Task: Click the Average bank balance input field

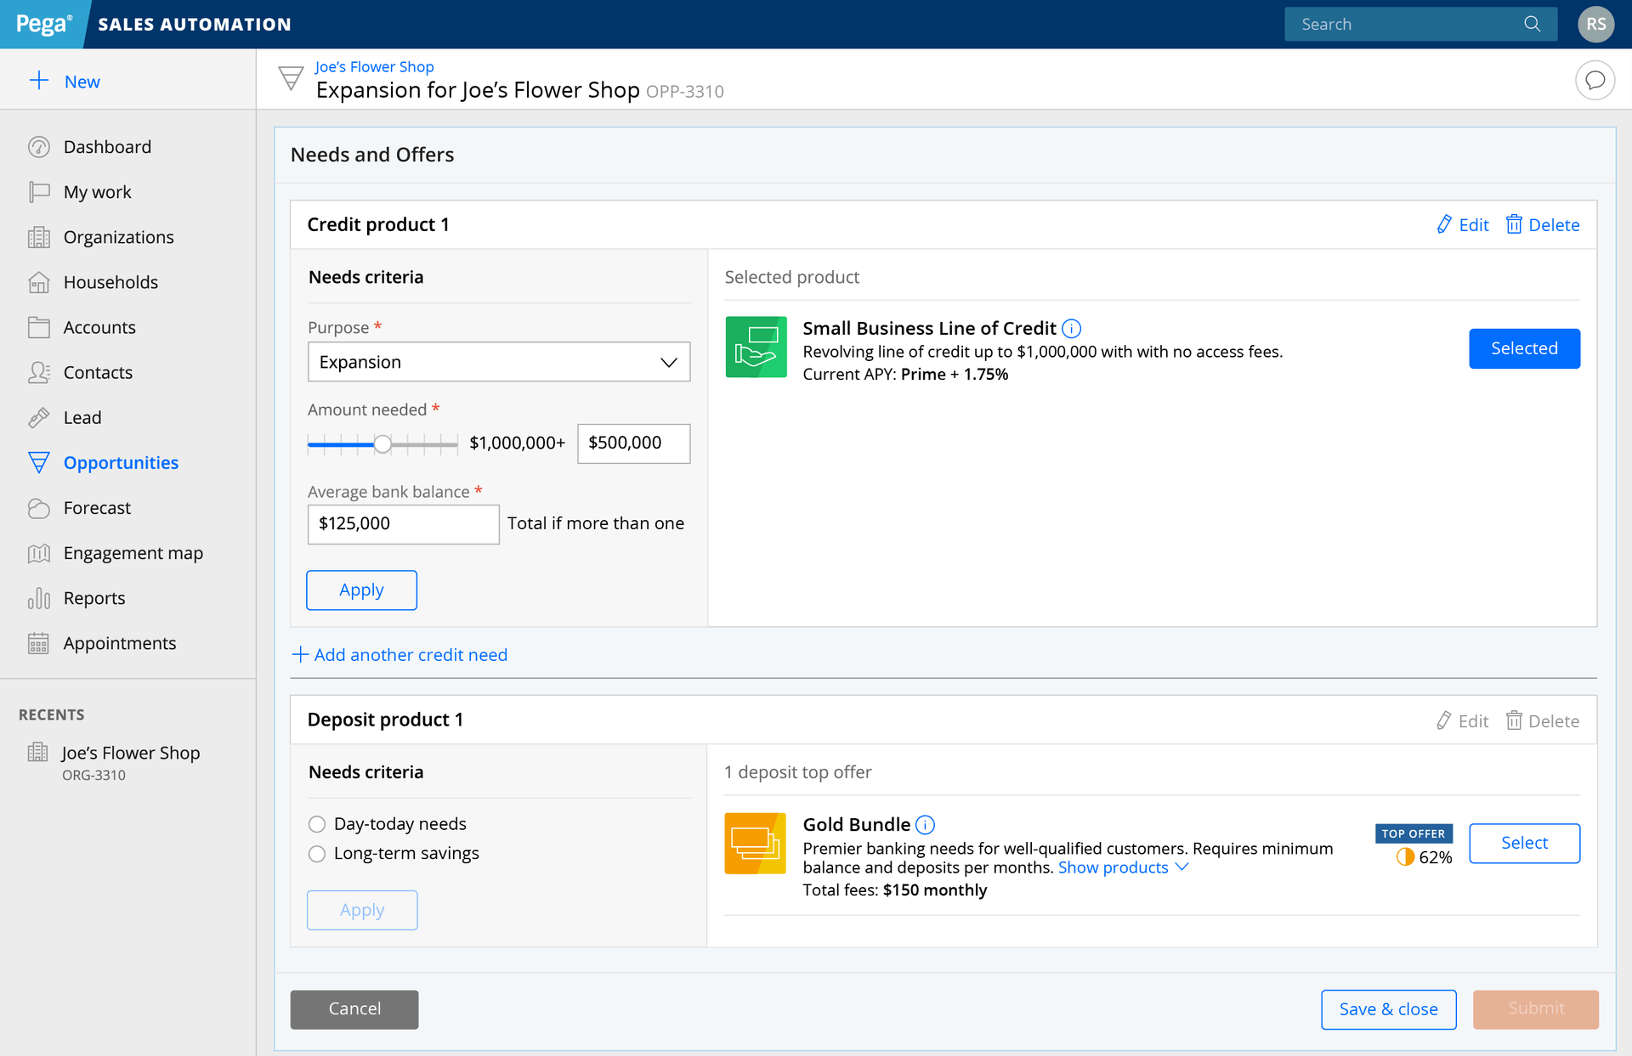Action: pos(403,524)
